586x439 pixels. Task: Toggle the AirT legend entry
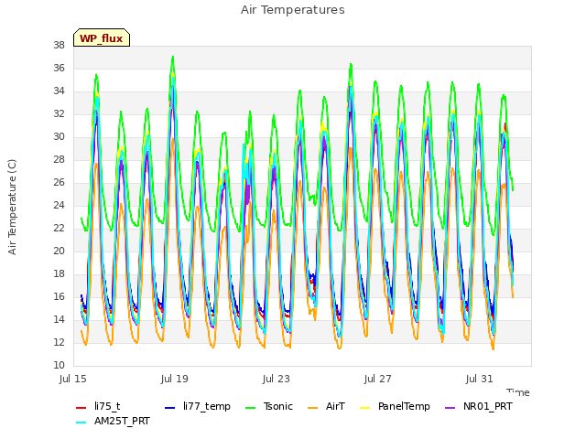[x=326, y=406]
